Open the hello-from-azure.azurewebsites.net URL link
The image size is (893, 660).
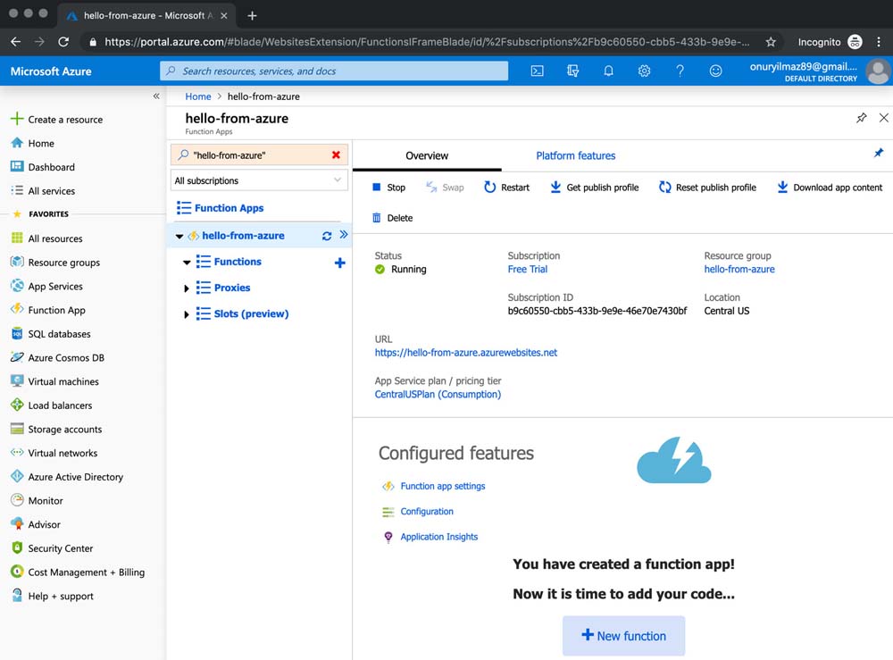(465, 353)
